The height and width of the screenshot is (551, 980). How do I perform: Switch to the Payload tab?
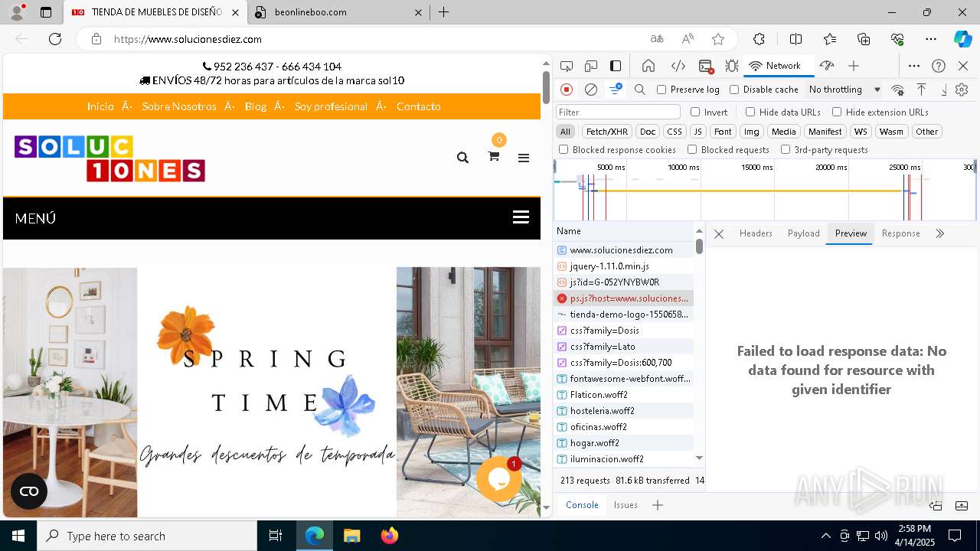coord(803,233)
